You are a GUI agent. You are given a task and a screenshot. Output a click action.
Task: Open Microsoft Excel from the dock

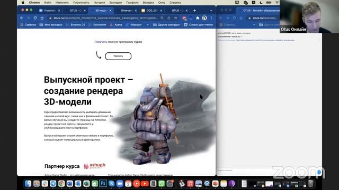[x=86, y=184]
